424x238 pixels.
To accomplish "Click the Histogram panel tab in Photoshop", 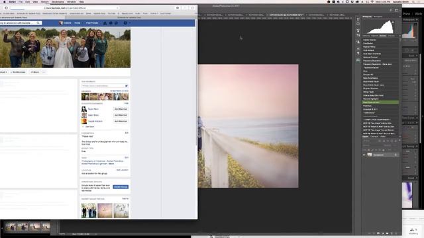I will coord(367,17).
